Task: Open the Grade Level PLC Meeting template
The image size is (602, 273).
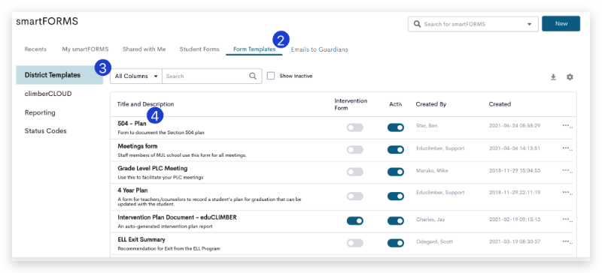Action: (153, 168)
